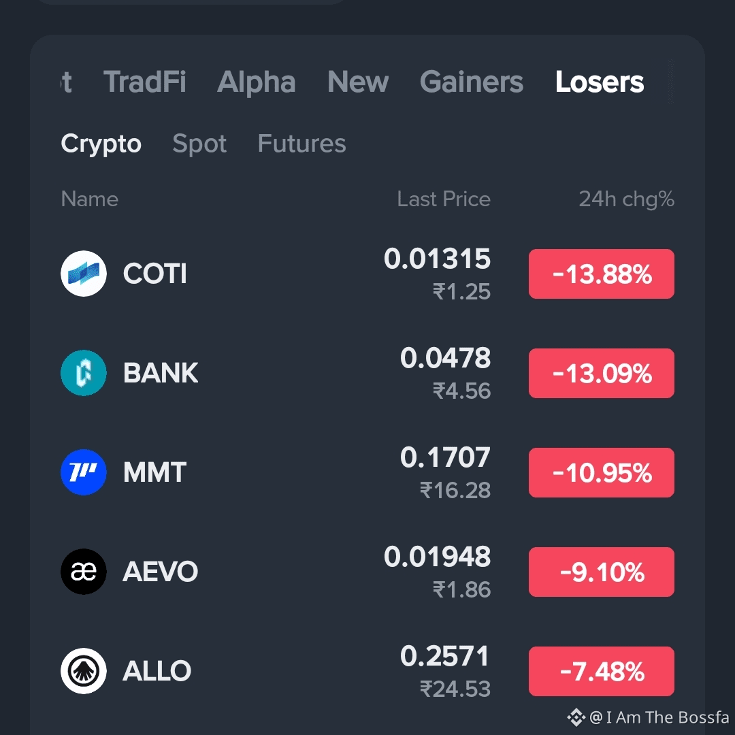Open the Alpha market tab
This screenshot has width=735, height=735.
[x=257, y=82]
